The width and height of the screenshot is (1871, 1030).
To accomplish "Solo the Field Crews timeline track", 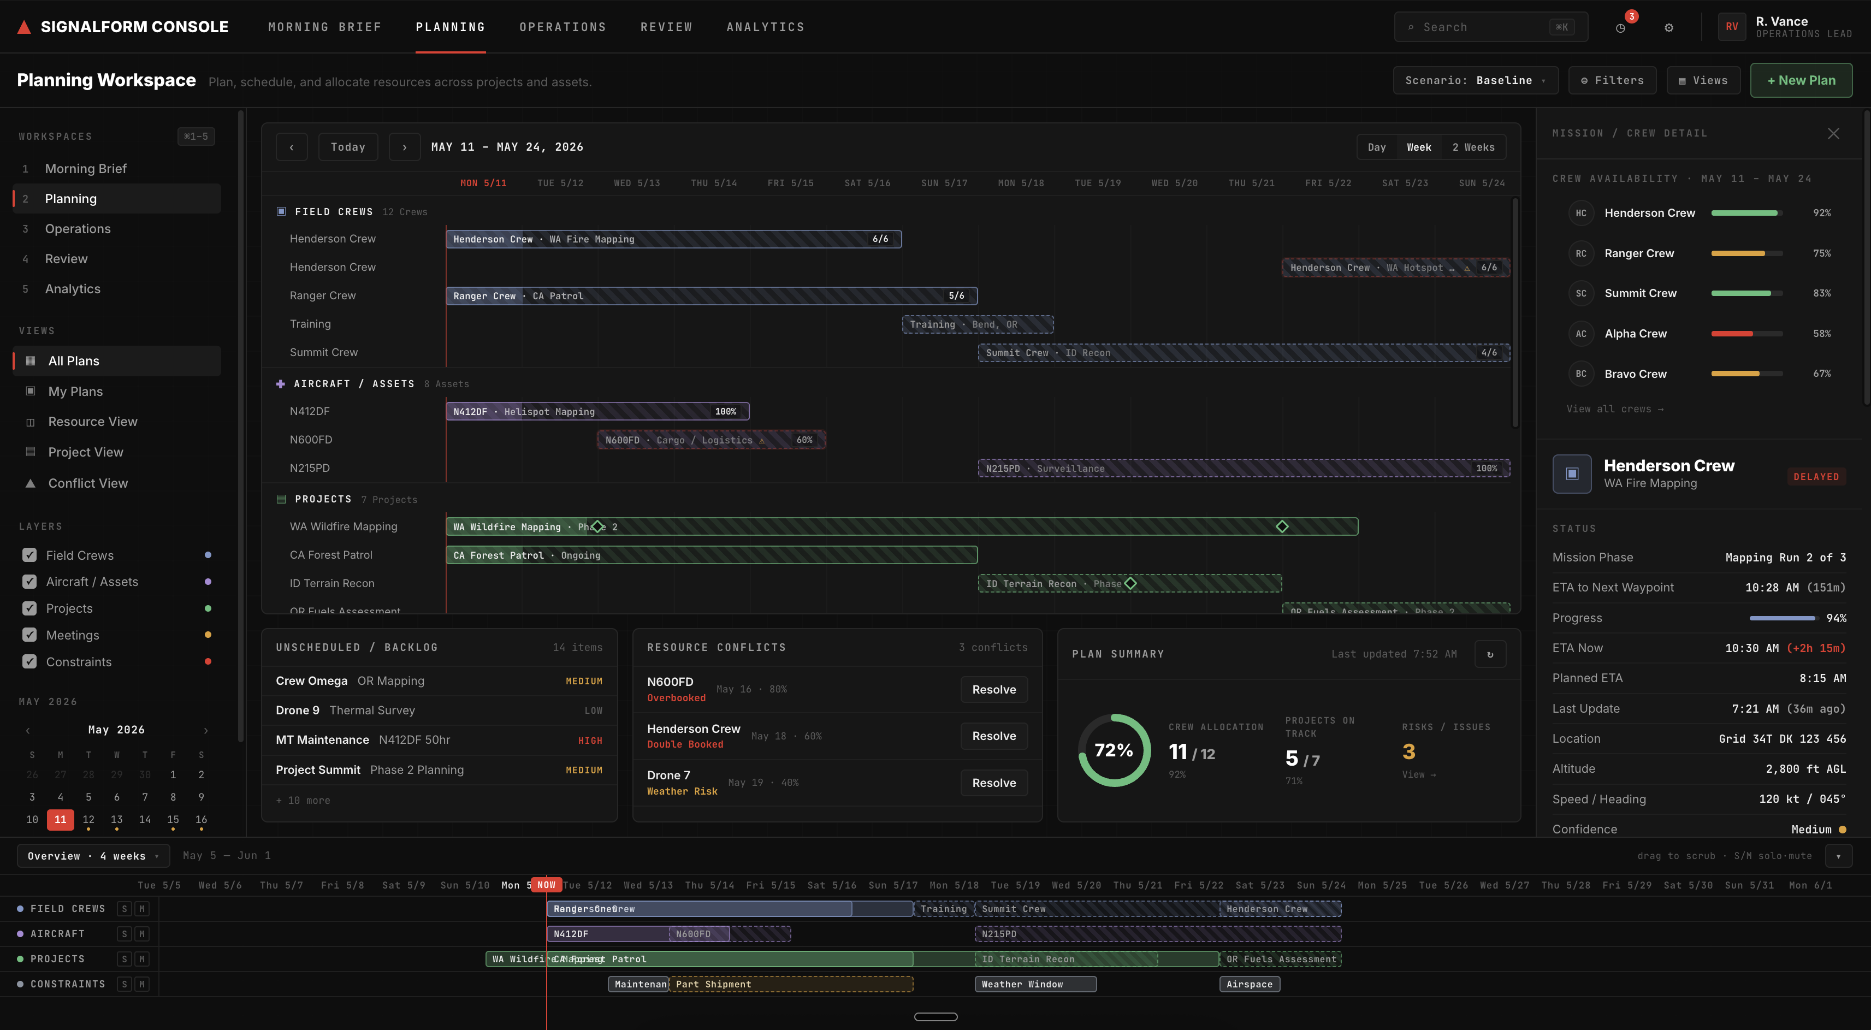I will point(124,909).
